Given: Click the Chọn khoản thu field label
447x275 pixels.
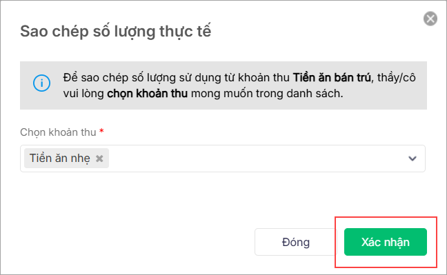Looking at the screenshot, I should click(x=58, y=132).
